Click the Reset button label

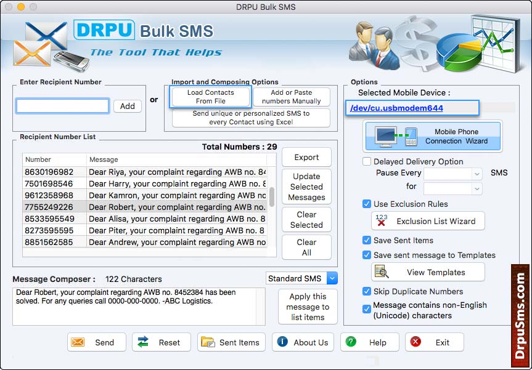pyautogui.click(x=170, y=342)
